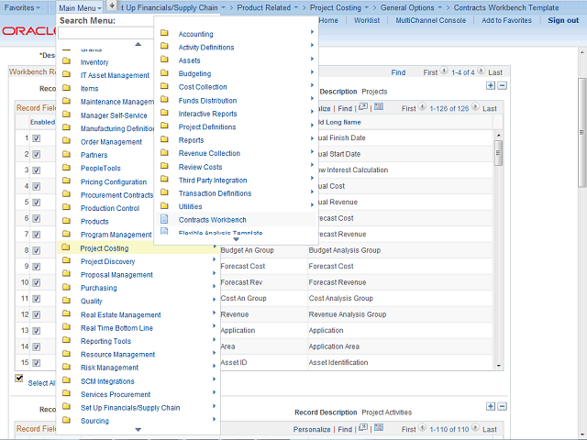Open the Favorites dropdown
Screen dimensions: 587x440
coord(22,7)
